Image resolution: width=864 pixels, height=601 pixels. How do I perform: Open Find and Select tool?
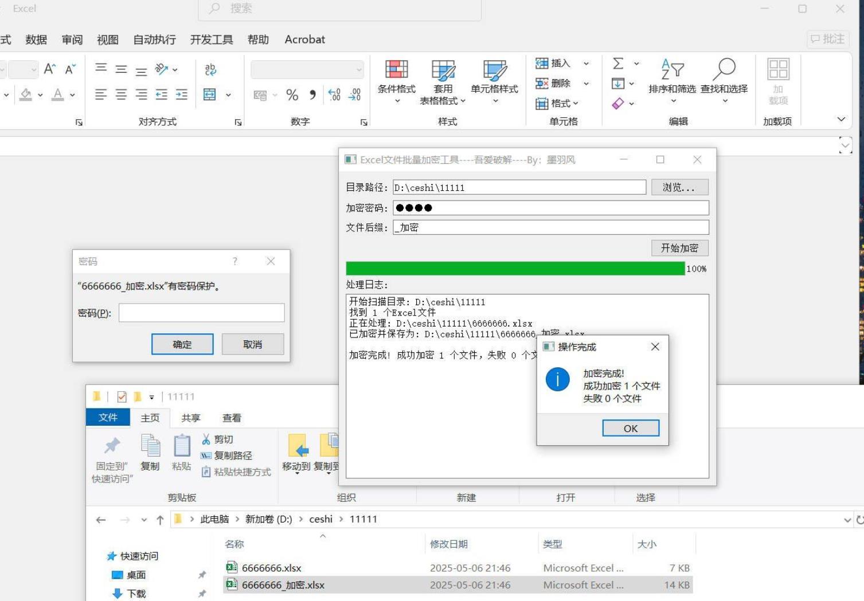(x=724, y=70)
